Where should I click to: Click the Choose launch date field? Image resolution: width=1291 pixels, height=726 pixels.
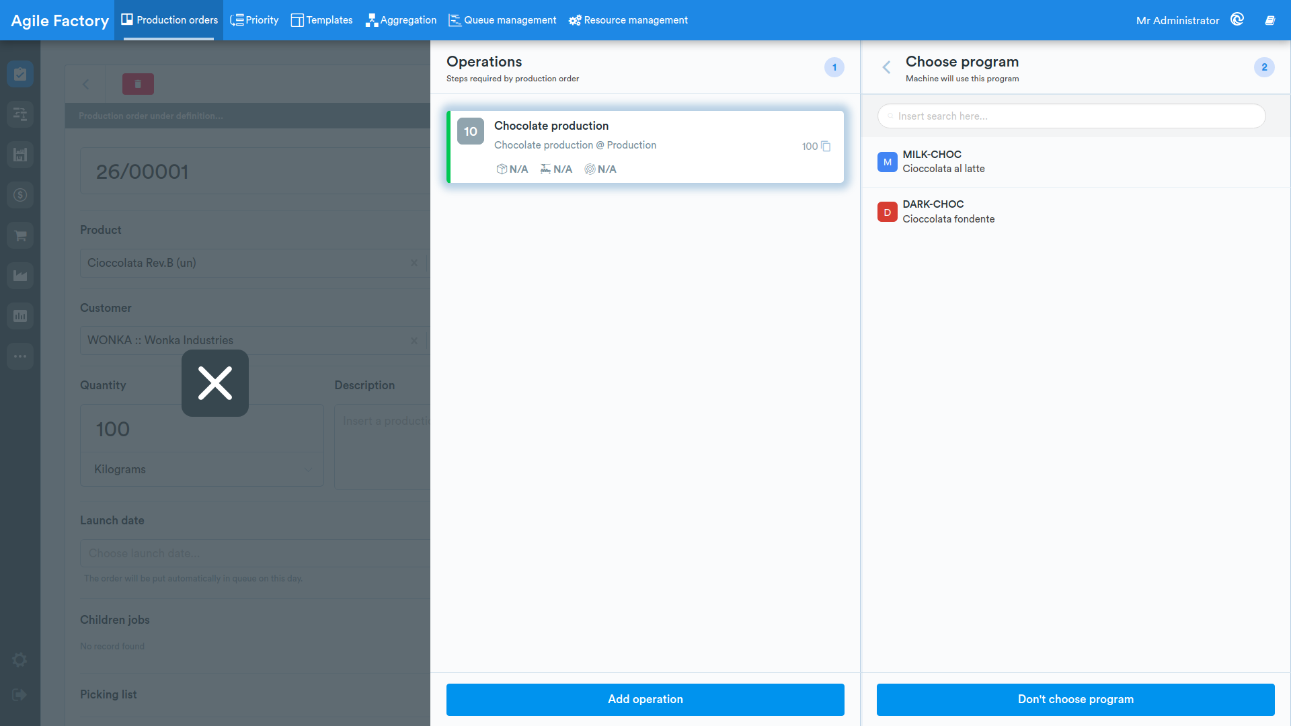(x=256, y=553)
